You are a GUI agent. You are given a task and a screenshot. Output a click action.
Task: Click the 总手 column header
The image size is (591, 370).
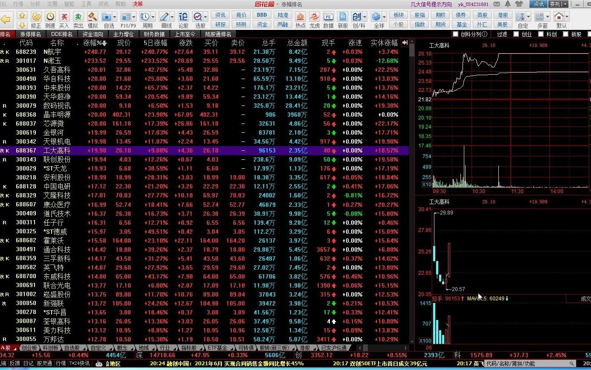coord(268,43)
